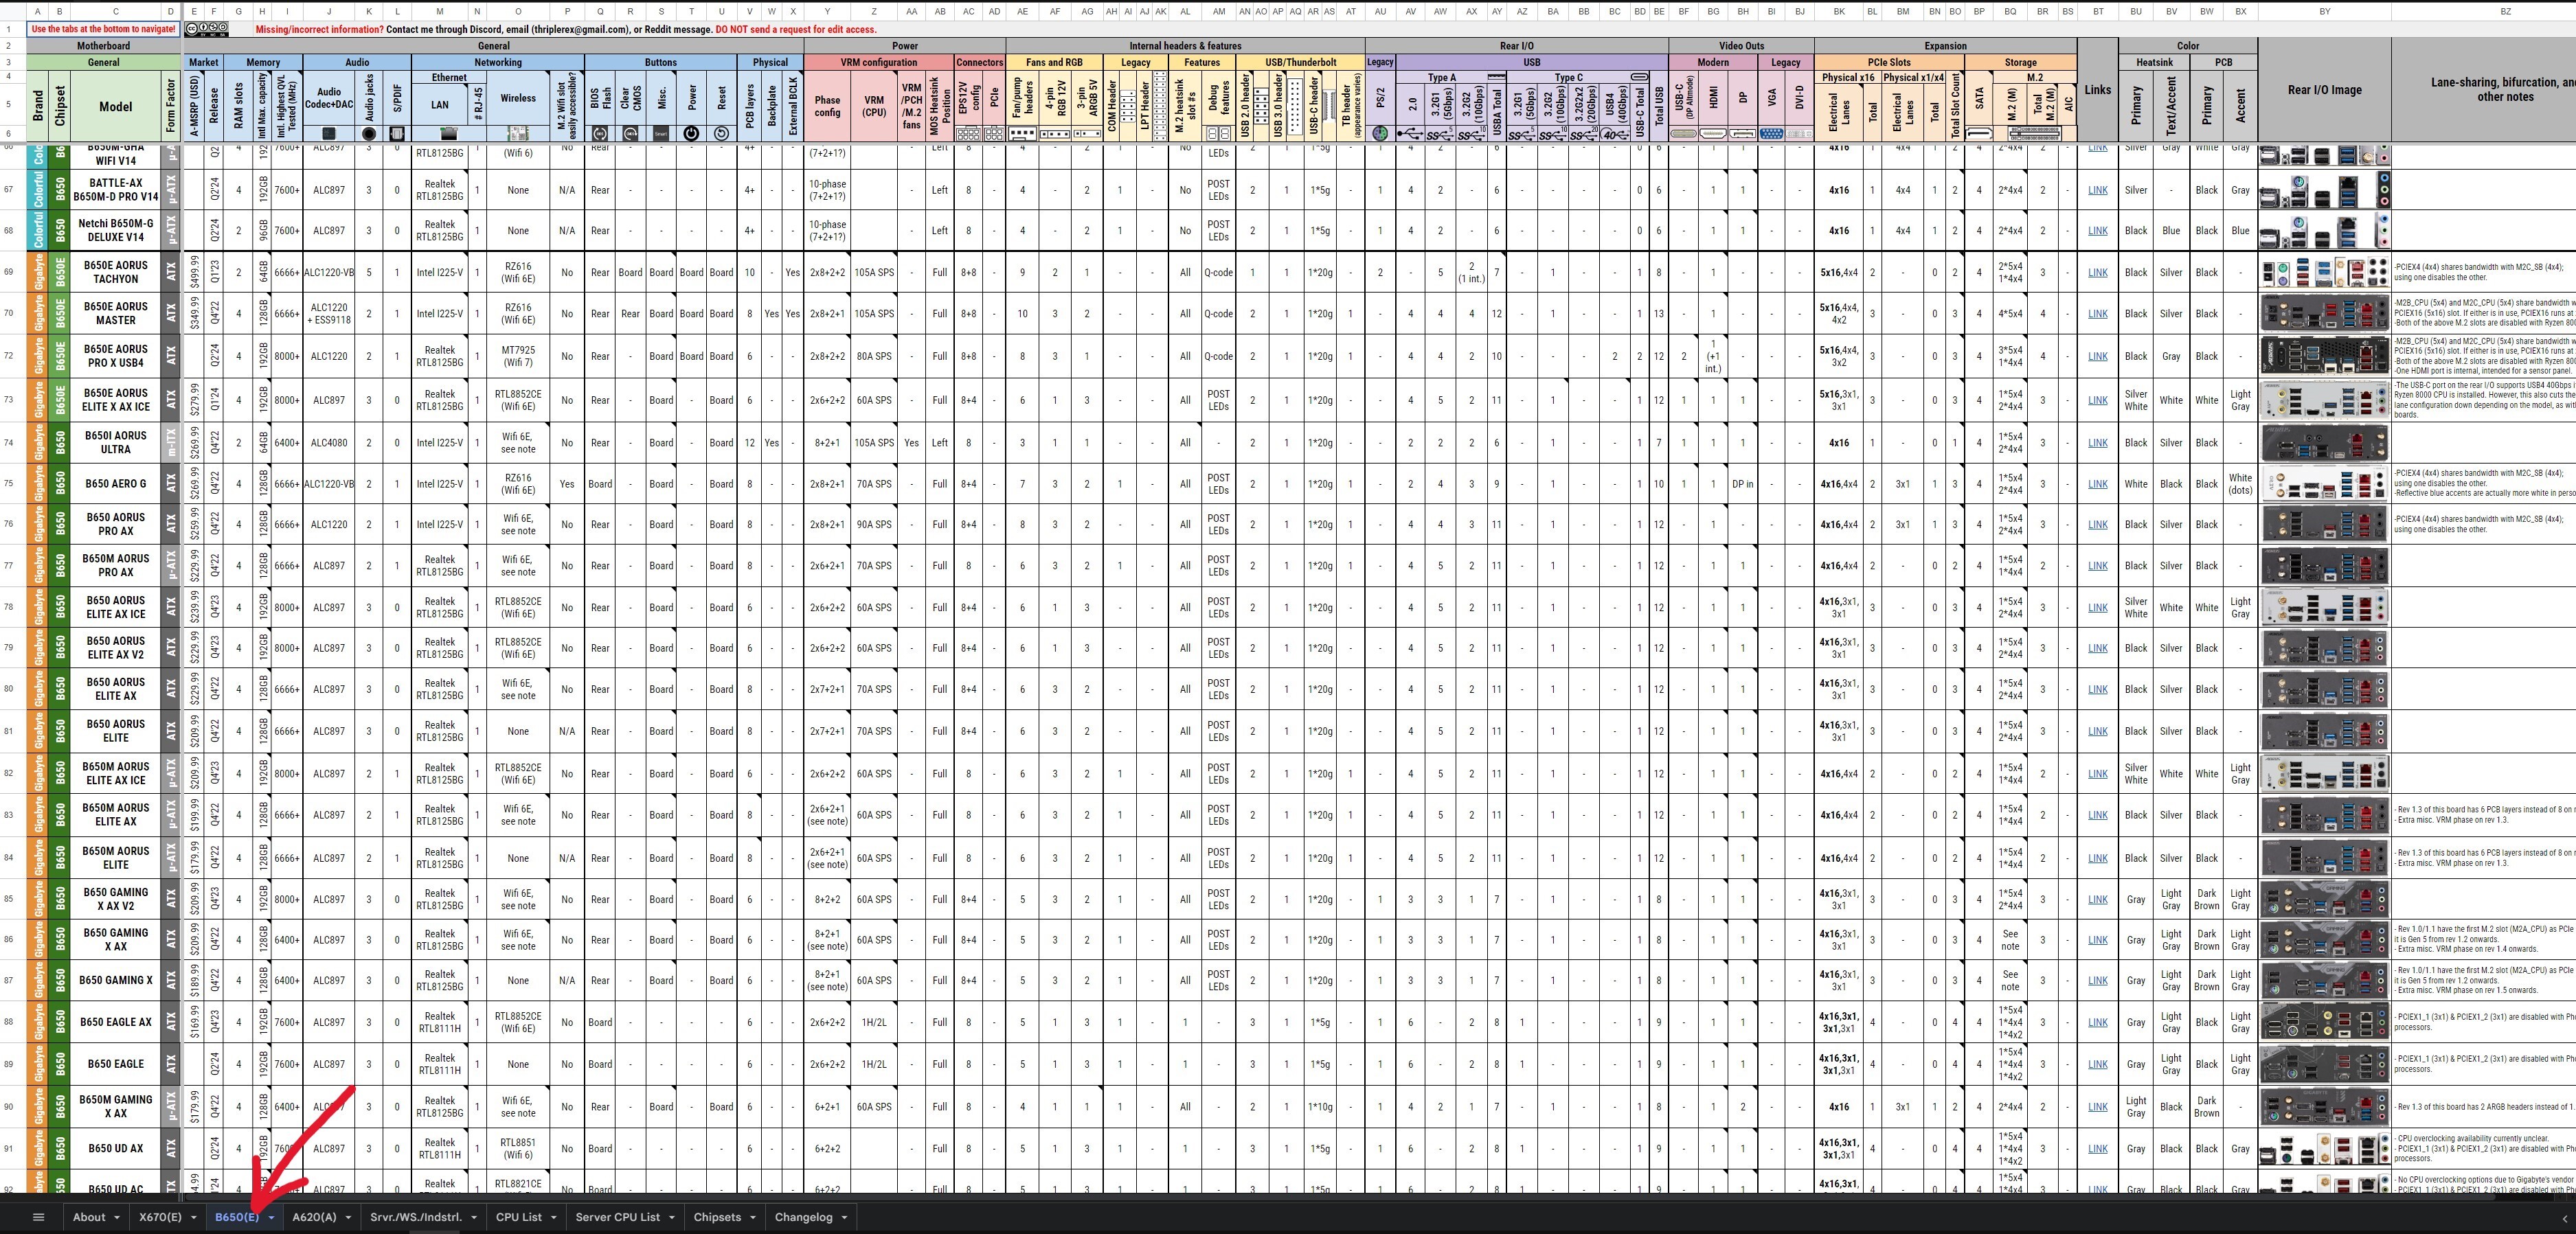The height and width of the screenshot is (1234, 2576).
Task: Open the Chipsets tab dropdown arrow
Action: coord(752,1218)
